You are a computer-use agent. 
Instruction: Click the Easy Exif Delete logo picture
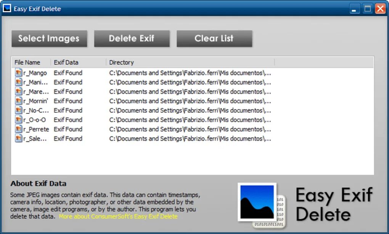262,205
